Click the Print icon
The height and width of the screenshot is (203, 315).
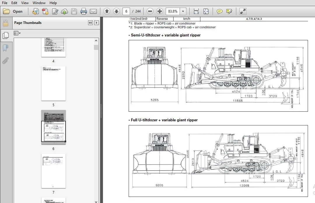click(x=84, y=11)
